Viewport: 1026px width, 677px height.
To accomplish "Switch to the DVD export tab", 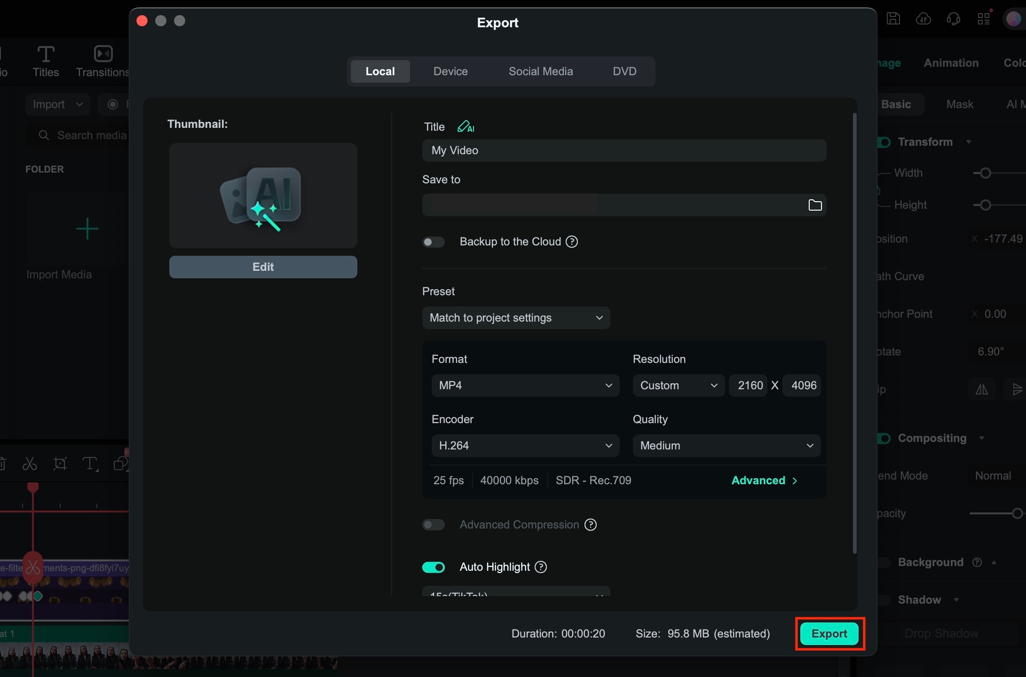I will [x=624, y=71].
